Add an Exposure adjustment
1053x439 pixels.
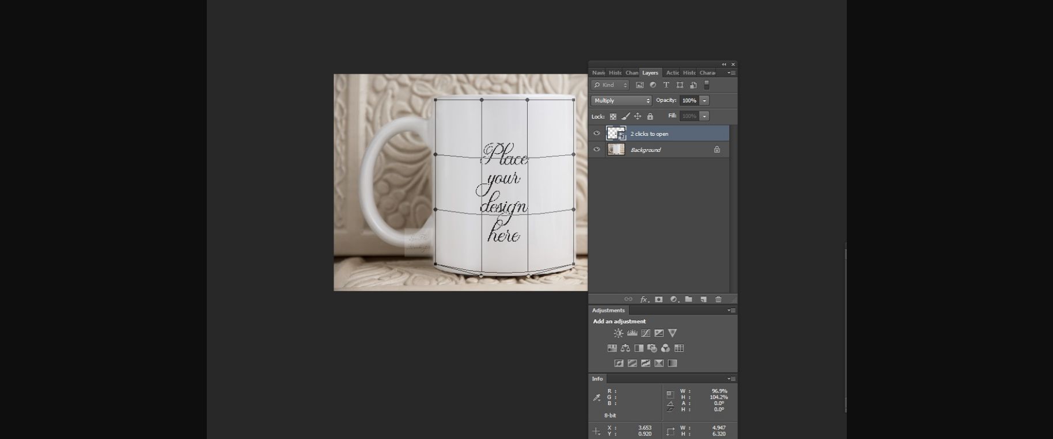click(x=659, y=333)
